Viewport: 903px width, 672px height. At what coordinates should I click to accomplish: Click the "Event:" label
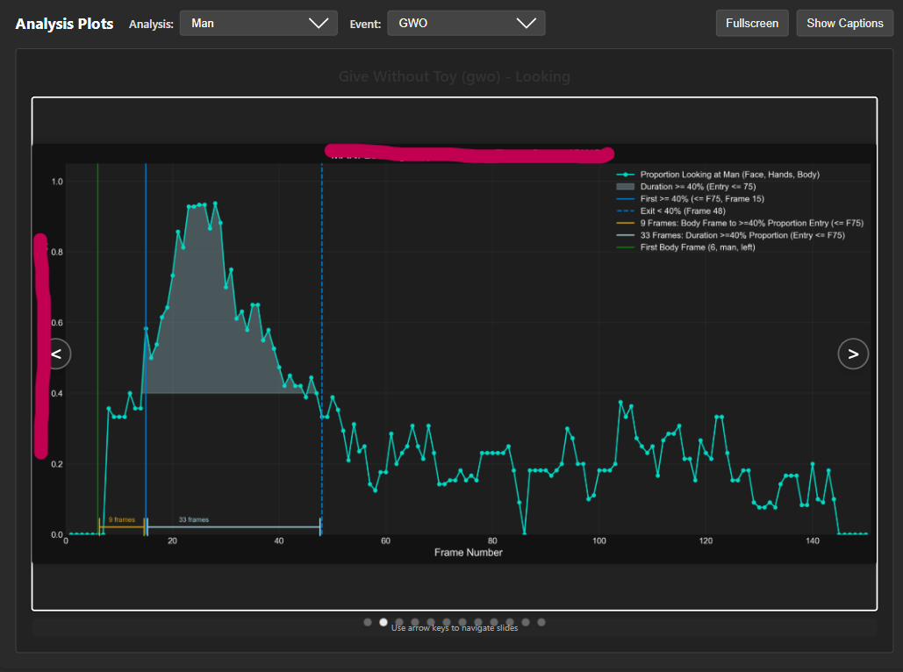pos(365,25)
